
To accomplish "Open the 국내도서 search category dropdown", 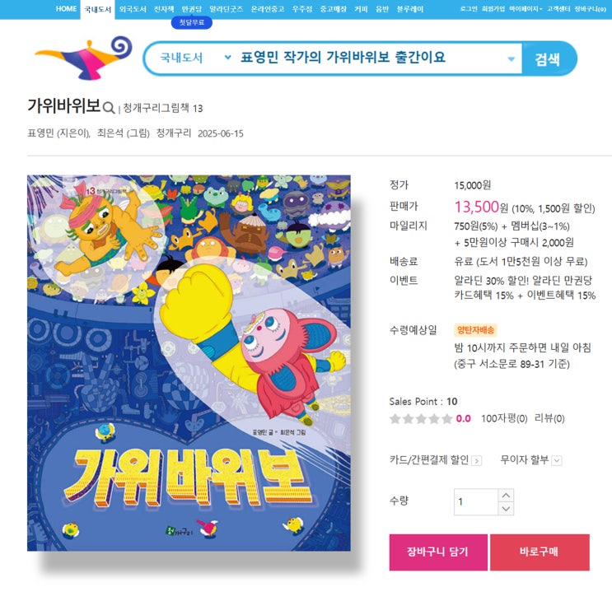I will [x=194, y=58].
